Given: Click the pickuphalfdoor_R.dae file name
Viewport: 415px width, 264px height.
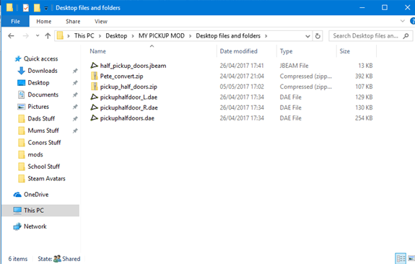Looking at the screenshot, I should (x=129, y=107).
